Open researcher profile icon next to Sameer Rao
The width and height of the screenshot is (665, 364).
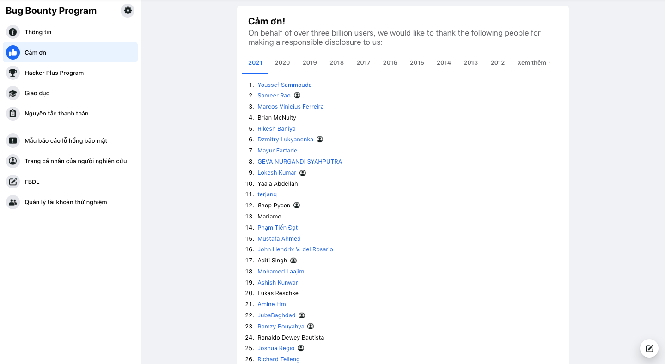(x=297, y=96)
